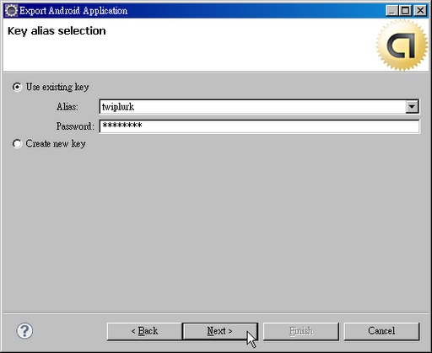This screenshot has height=353, width=432.
Task: Select the Use existing key radio button
Action: 17,87
